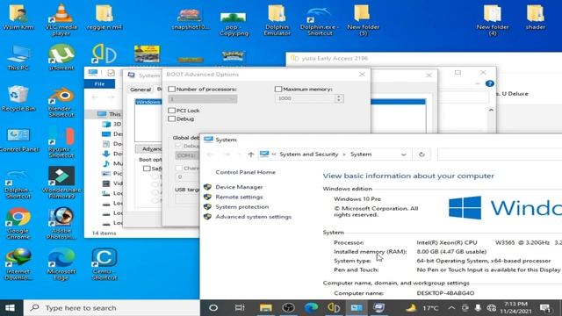The height and width of the screenshot is (316, 562).
Task: Open File tab in Explorer window
Action: coord(99,84)
